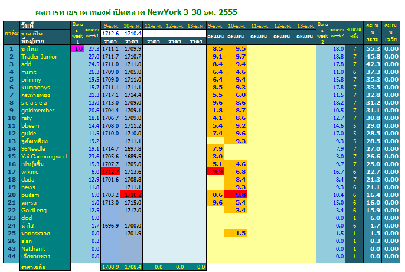Select the closing price cell 1712.6
The height and width of the screenshot is (272, 405).
(x=110, y=33)
